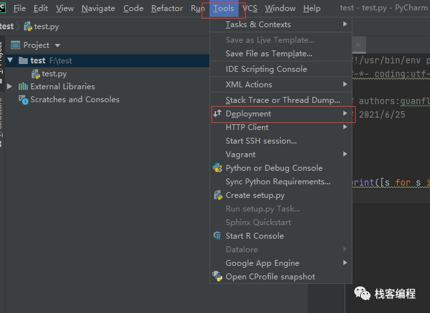
Task: Expand Google App Engine submenu
Action: [x=281, y=263]
